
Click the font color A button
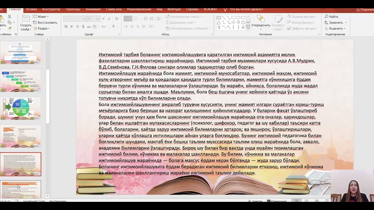[x=114, y=27]
